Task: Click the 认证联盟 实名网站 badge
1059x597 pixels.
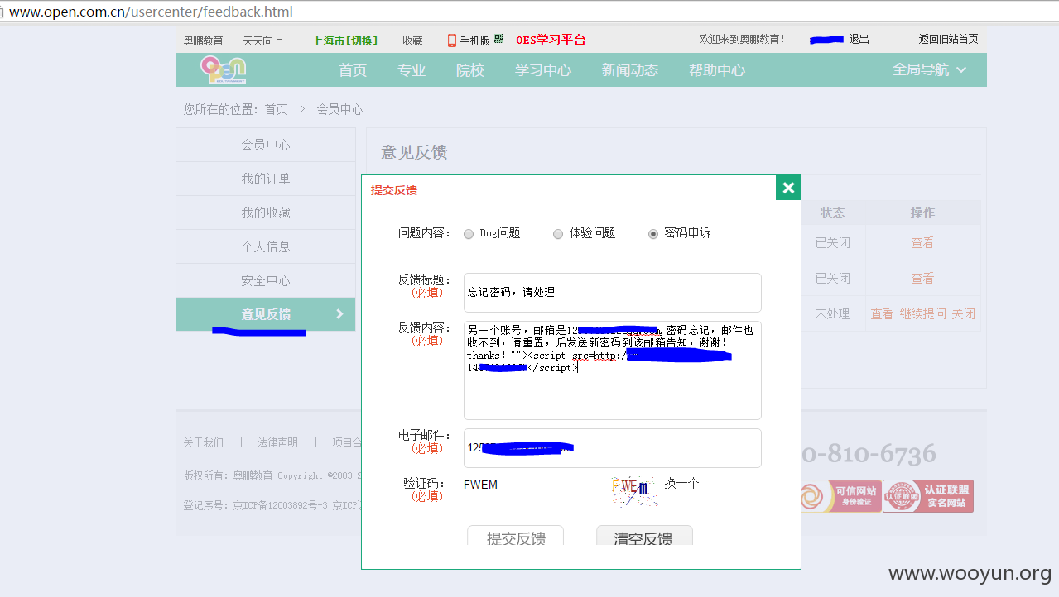Action: pos(928,496)
